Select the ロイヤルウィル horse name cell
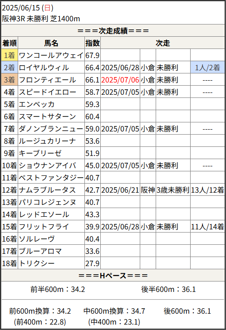 [x=51, y=68]
